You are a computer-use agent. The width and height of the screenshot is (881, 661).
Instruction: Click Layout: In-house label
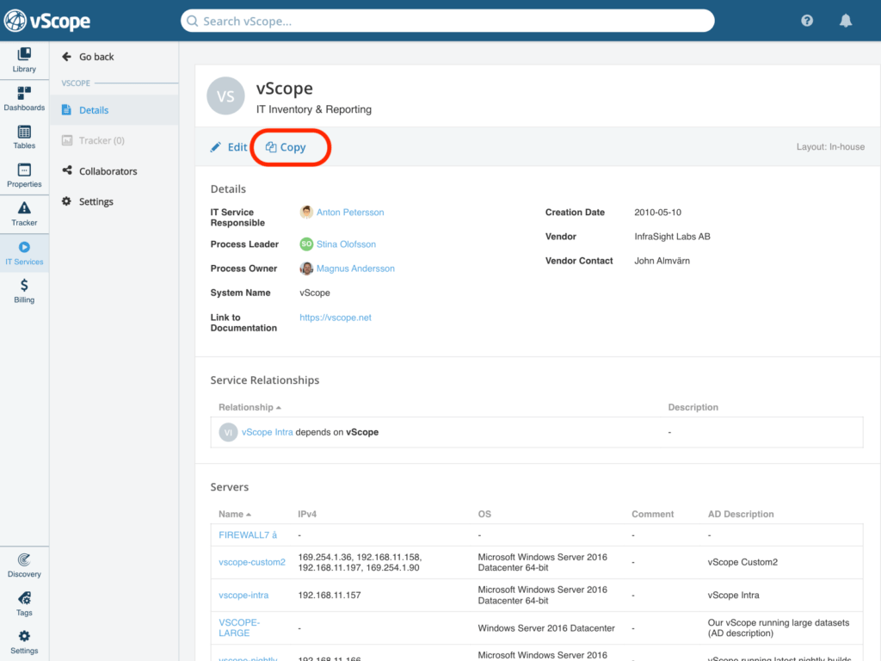(830, 146)
